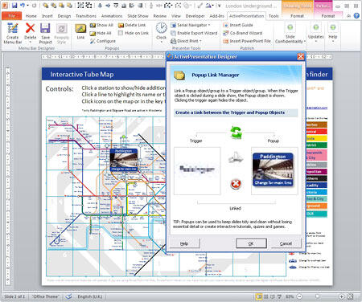Click OK in Popup Link Manager
Image resolution: width=362 pixels, height=302 pixels.
[251, 243]
